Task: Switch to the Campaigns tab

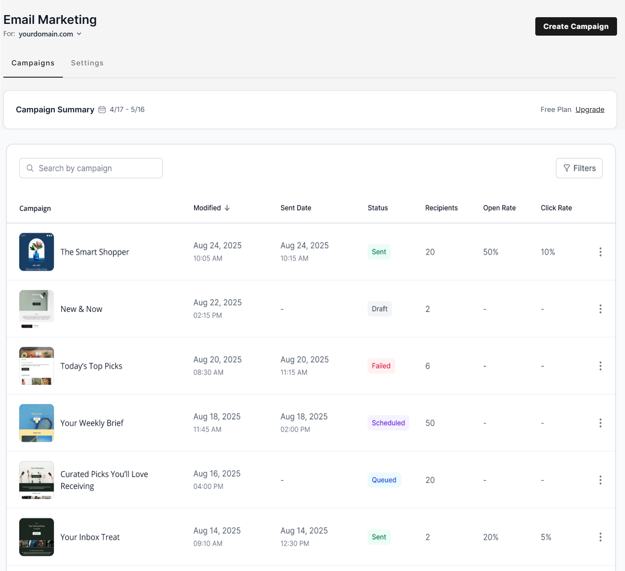Action: 33,63
